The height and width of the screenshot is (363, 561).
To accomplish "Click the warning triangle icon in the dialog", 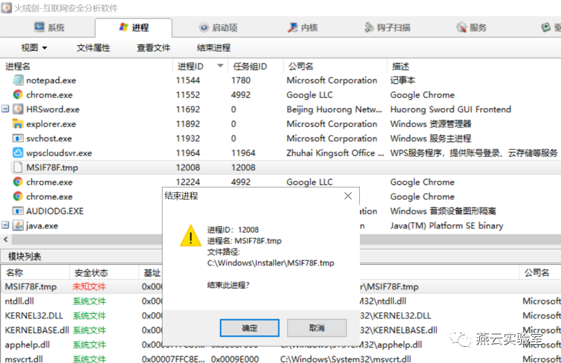I will (x=190, y=235).
